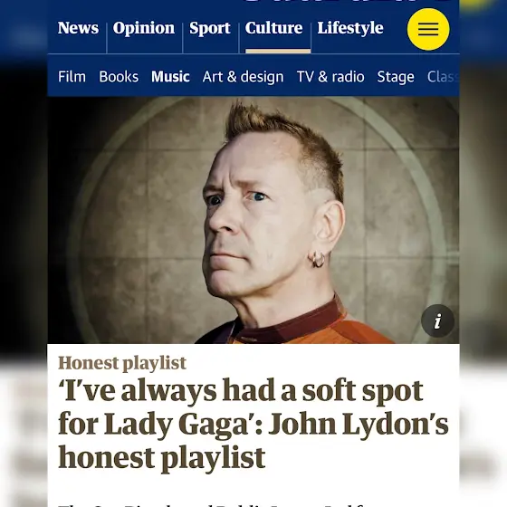Open the Opinion section
The image size is (507, 507).
pyautogui.click(x=144, y=28)
